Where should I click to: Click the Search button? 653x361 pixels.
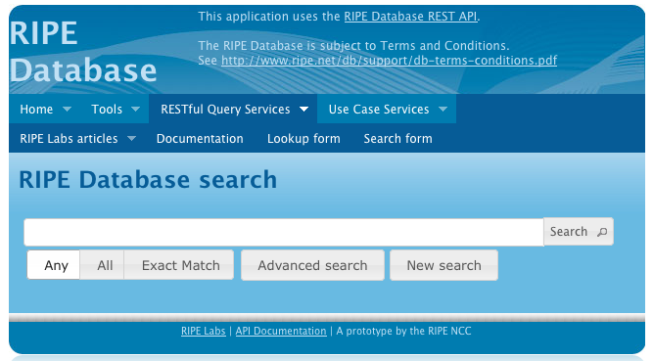click(579, 232)
